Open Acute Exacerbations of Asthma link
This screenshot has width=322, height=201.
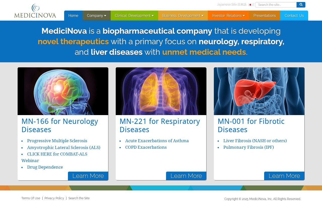[x=157, y=141]
